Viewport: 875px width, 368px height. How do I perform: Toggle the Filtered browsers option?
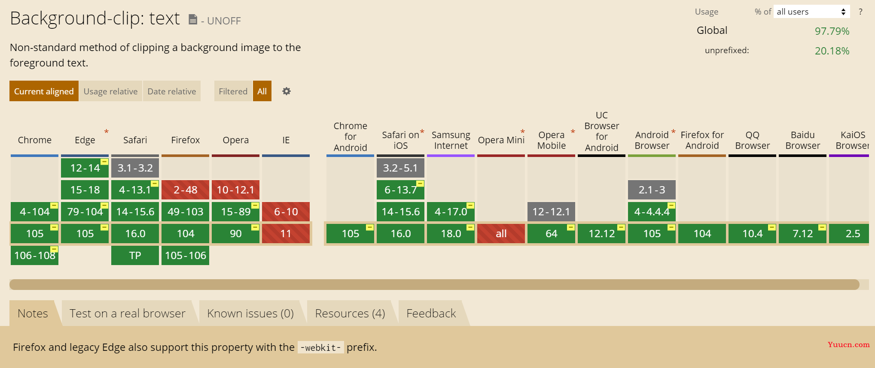233,91
